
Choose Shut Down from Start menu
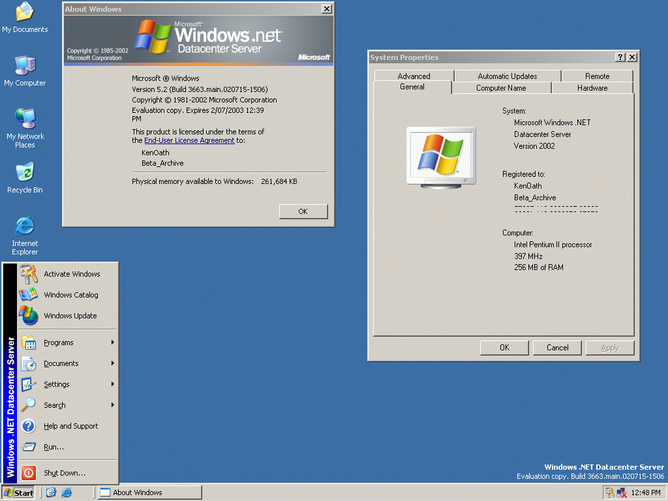point(64,473)
